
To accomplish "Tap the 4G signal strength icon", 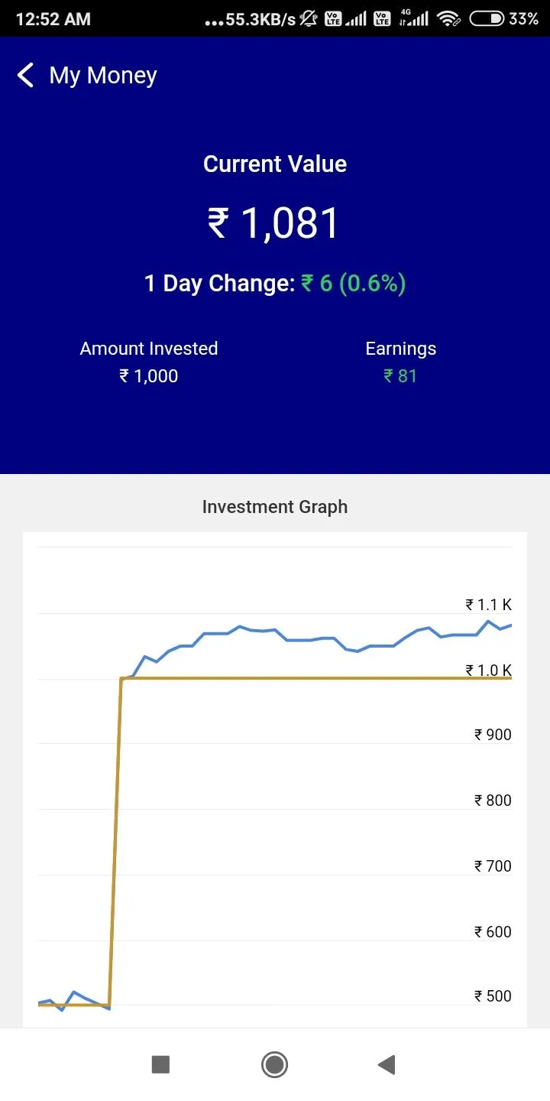I will [415, 19].
